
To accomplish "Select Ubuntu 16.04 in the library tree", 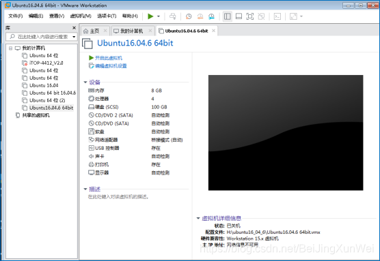I will pyautogui.click(x=44, y=86).
